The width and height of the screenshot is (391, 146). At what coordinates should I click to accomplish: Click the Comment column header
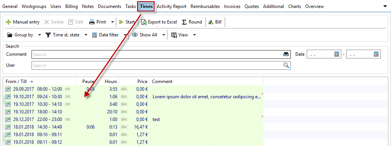pos(207,82)
